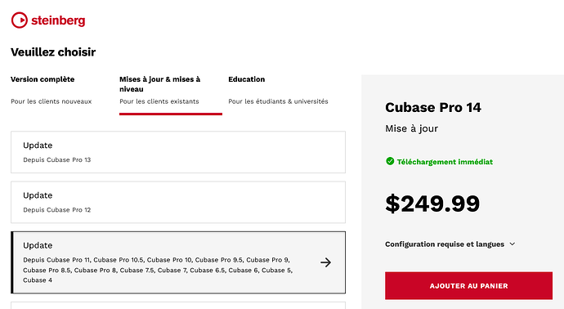Select Update from Cubase Pro 13

(x=178, y=152)
